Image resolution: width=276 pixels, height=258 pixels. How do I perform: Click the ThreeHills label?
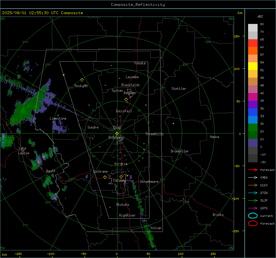pos(154,134)
